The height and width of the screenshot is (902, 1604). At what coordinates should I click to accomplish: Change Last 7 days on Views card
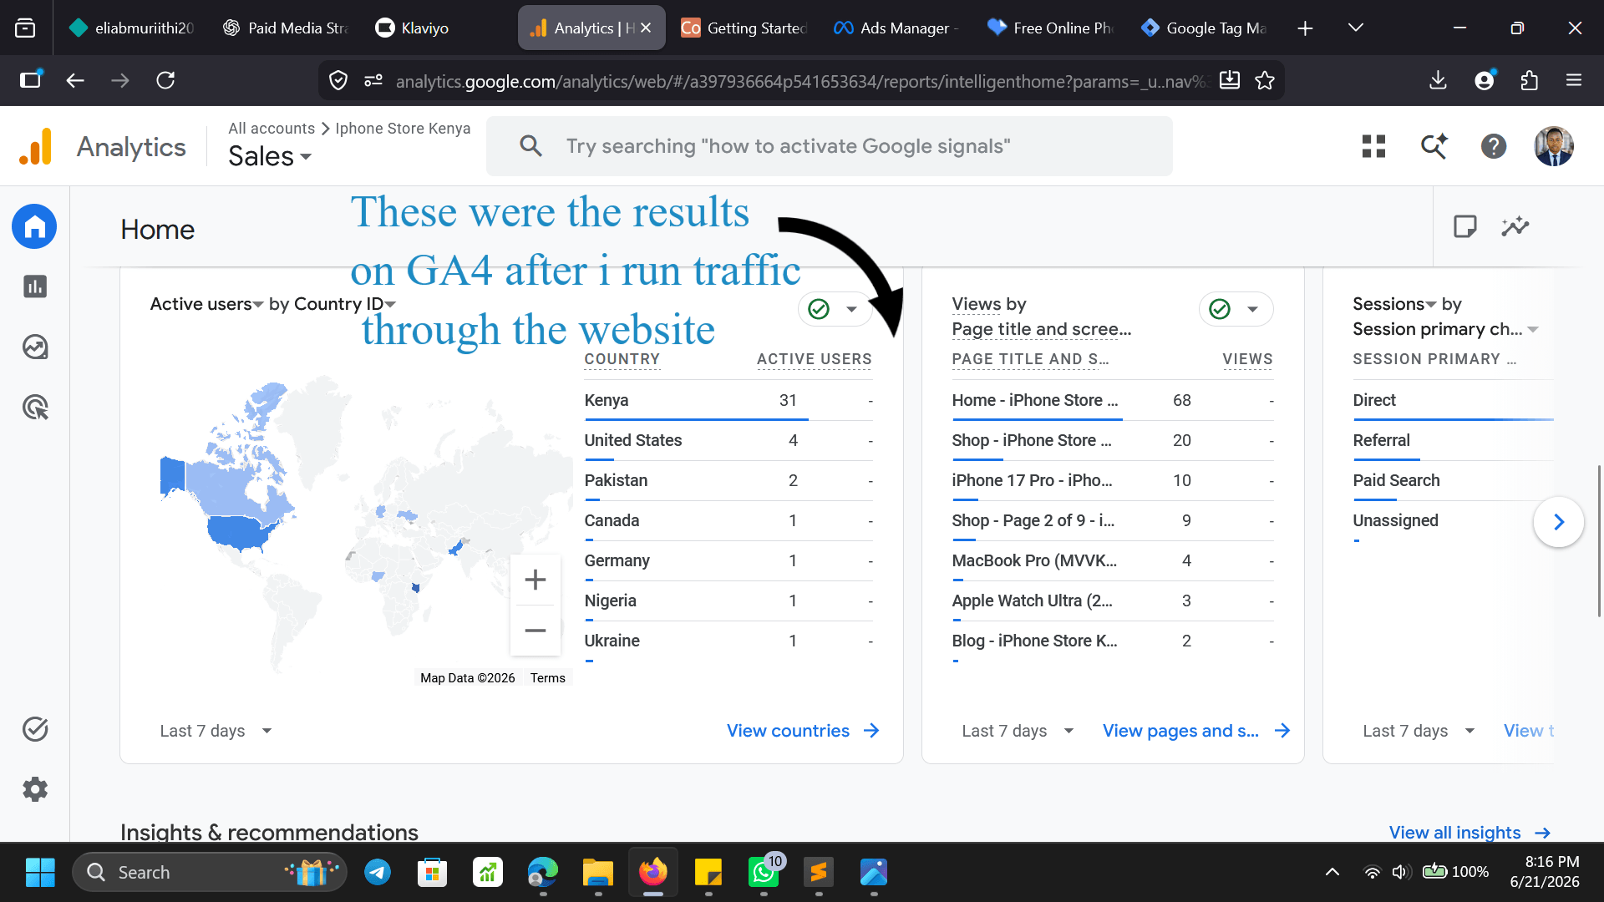[1018, 731]
